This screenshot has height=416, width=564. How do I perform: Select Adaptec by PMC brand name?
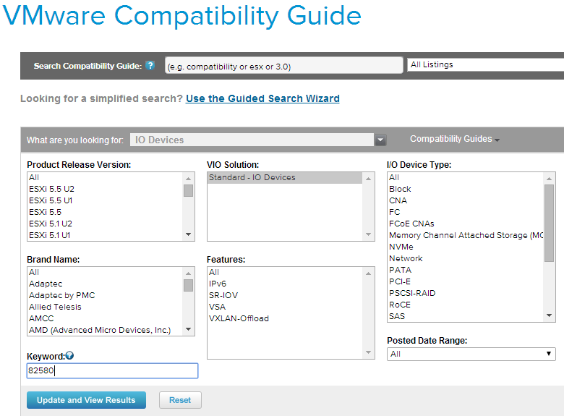61,295
